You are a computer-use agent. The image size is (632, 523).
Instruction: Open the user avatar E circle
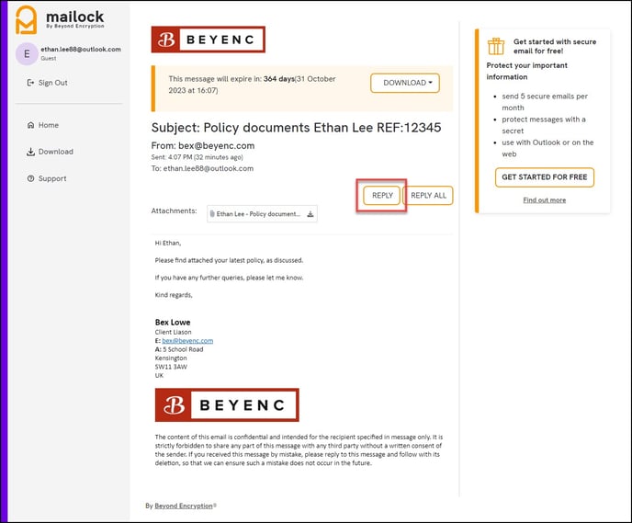27,53
